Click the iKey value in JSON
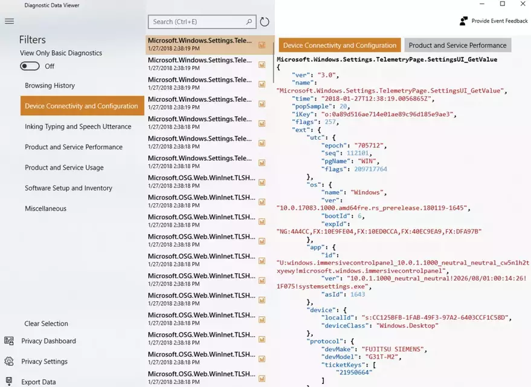531x387 pixels. coord(387,114)
